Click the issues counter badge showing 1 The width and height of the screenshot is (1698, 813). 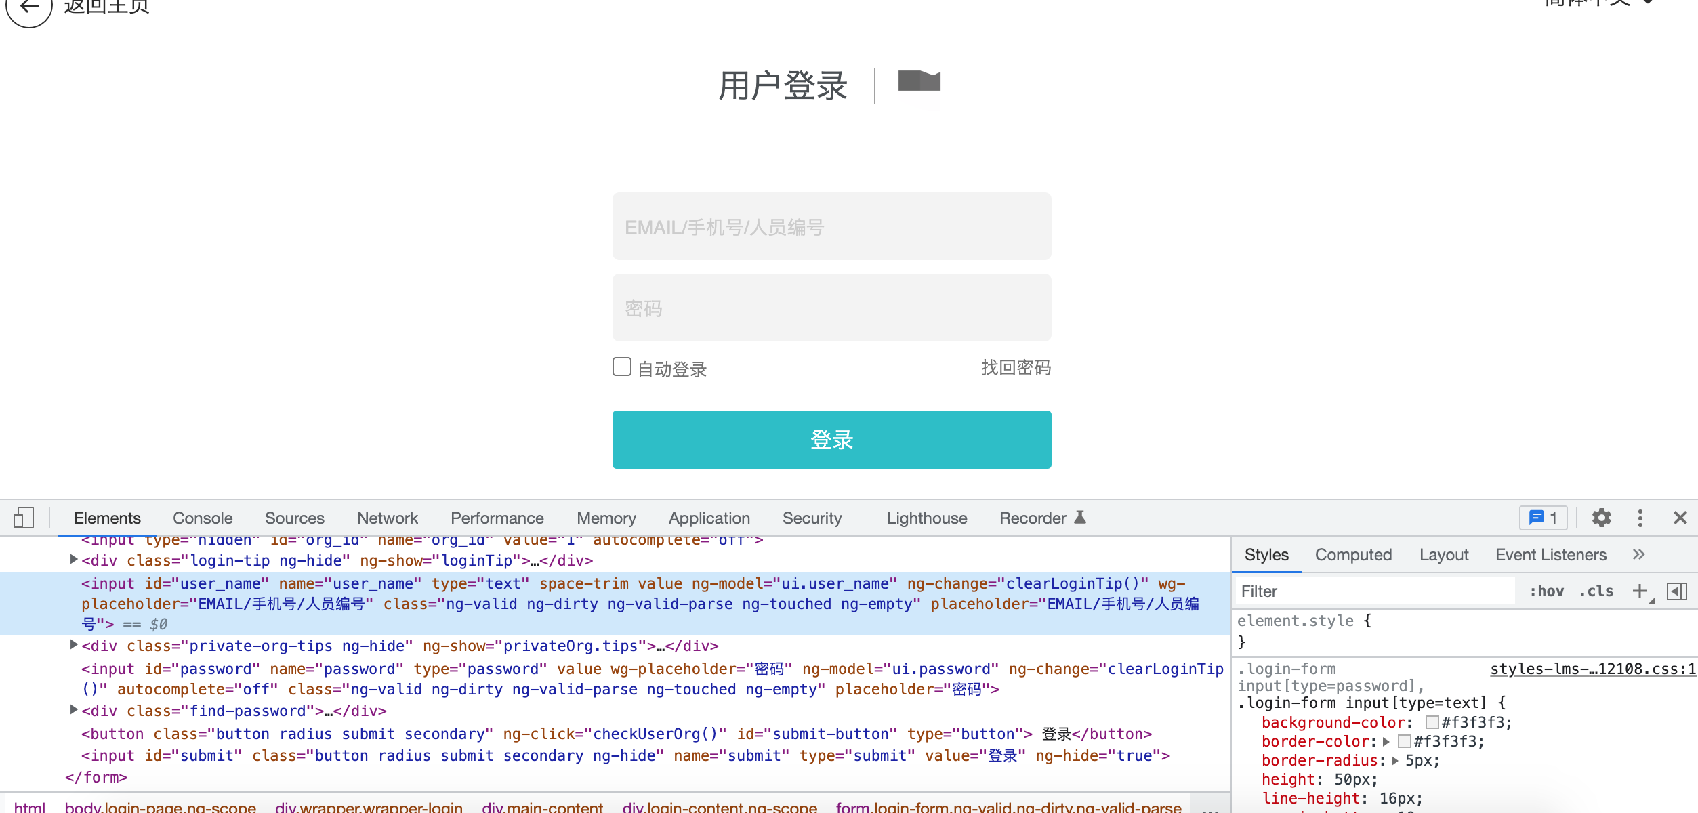(x=1543, y=518)
